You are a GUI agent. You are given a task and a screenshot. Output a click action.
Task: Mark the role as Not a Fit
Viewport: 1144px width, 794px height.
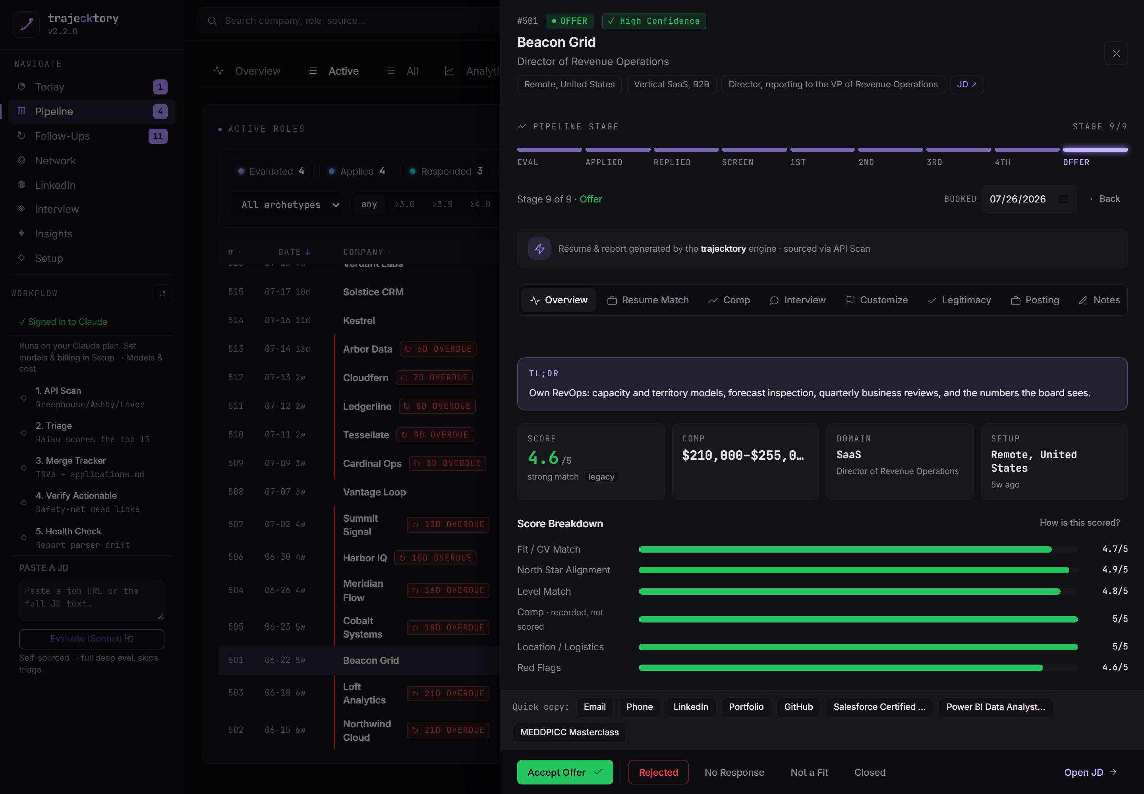click(809, 772)
